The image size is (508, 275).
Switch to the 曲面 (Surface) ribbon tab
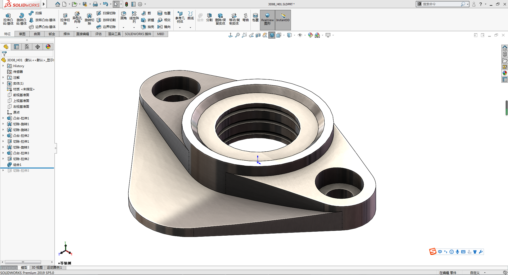coord(37,34)
